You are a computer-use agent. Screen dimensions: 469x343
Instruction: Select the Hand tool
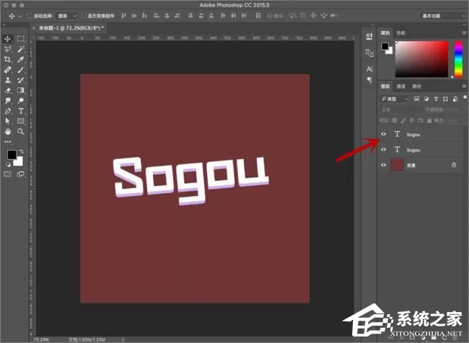tap(7, 131)
